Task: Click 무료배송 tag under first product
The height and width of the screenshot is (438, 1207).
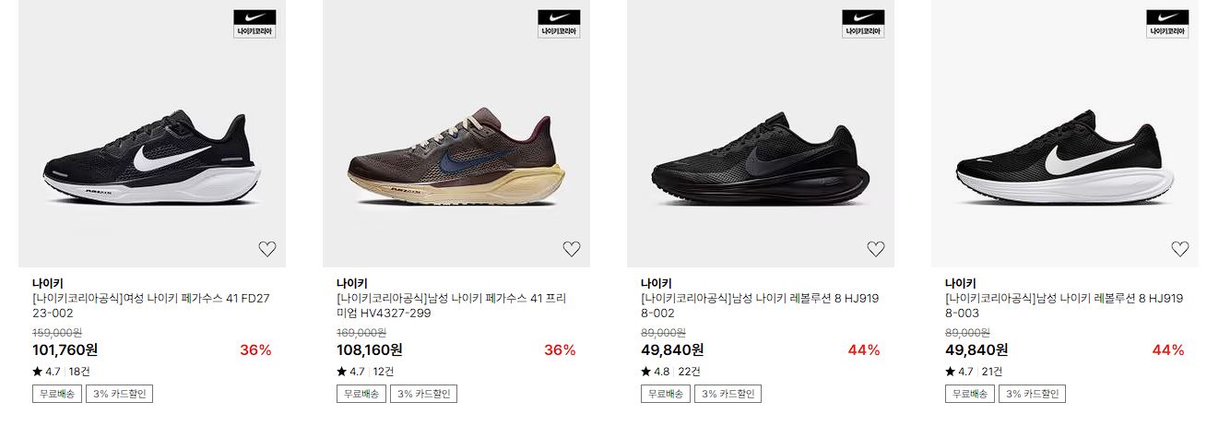Action: point(56,394)
